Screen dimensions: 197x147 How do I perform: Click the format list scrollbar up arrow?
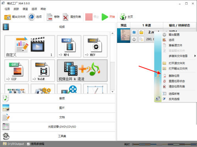112,33
